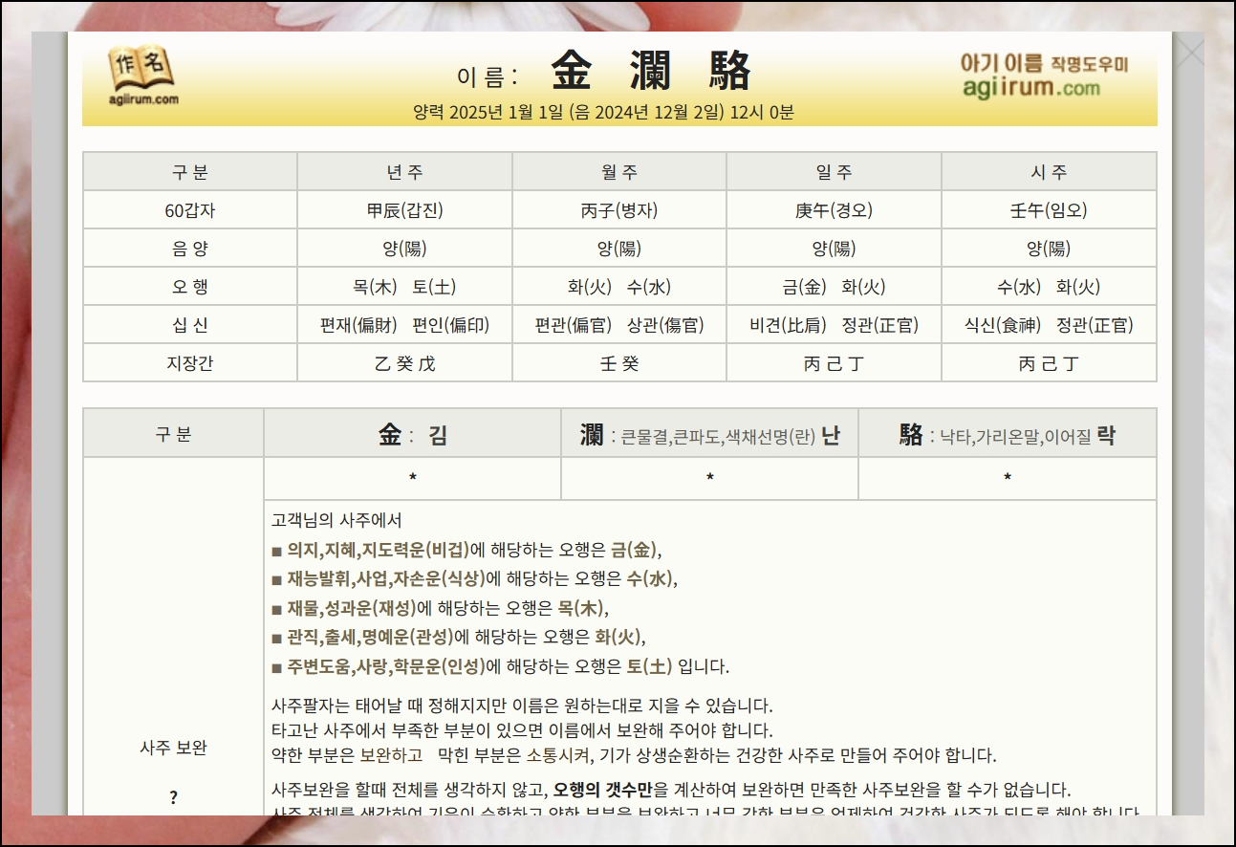Click the 作名 book logo icon
This screenshot has width=1236, height=847.
point(141,76)
